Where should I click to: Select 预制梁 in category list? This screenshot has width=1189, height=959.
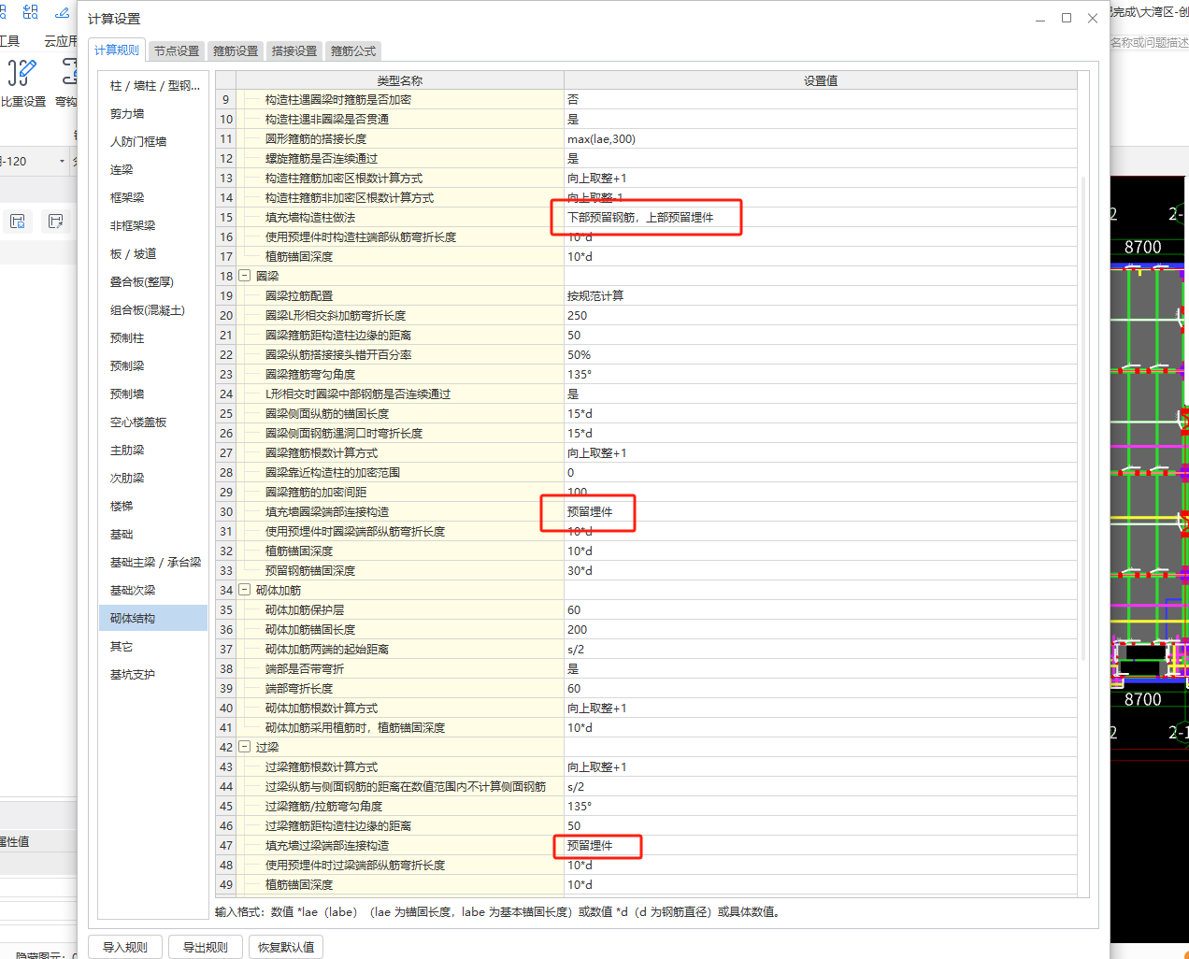point(153,366)
